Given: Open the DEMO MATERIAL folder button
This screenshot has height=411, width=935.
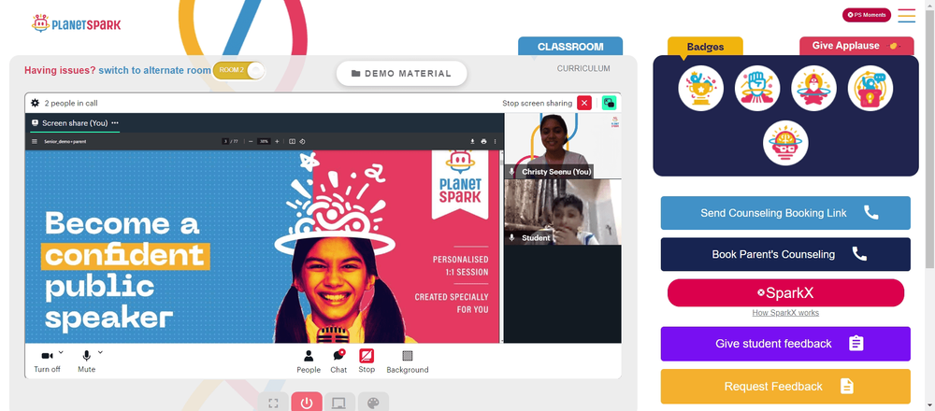Looking at the screenshot, I should [x=401, y=73].
